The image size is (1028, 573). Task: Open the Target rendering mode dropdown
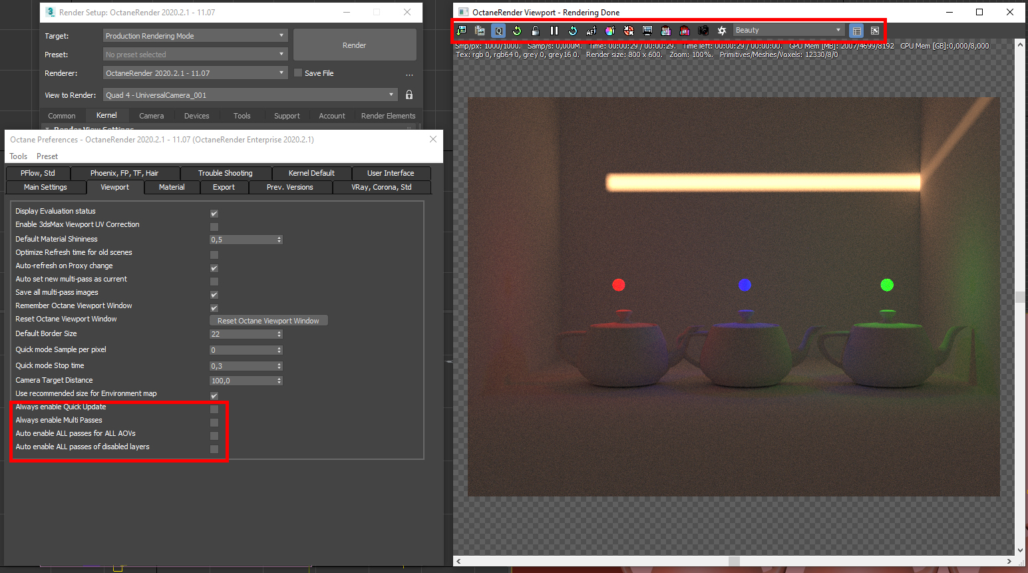(195, 36)
